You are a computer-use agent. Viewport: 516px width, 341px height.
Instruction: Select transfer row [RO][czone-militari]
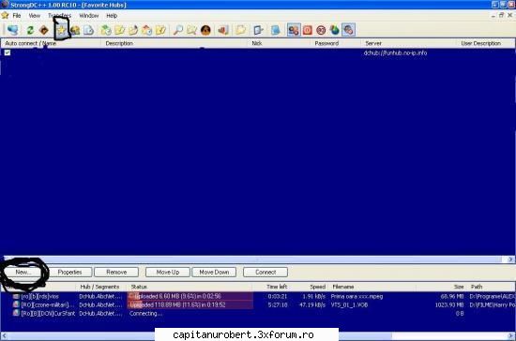pos(258,304)
